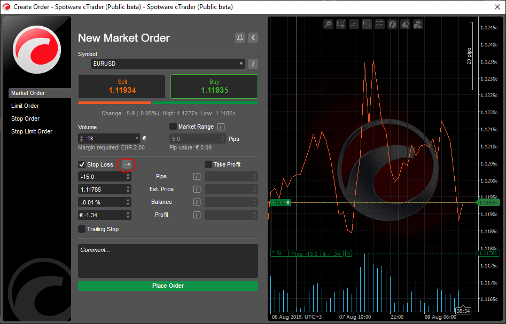506x324 pixels.
Task: Click the symbol info icon beside EURUSD
Action: tap(253, 64)
